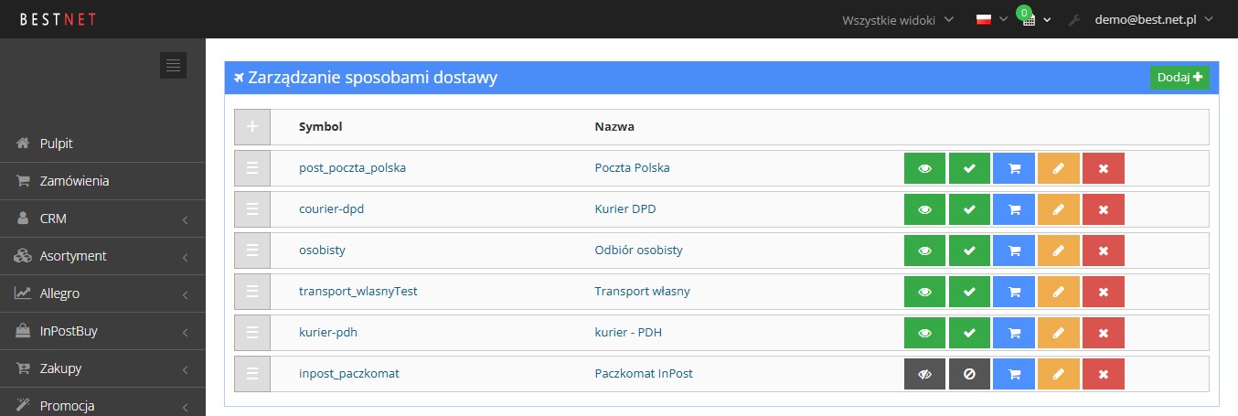
Task: Click cart icon in Poczta Polska row
Action: click(x=1014, y=168)
